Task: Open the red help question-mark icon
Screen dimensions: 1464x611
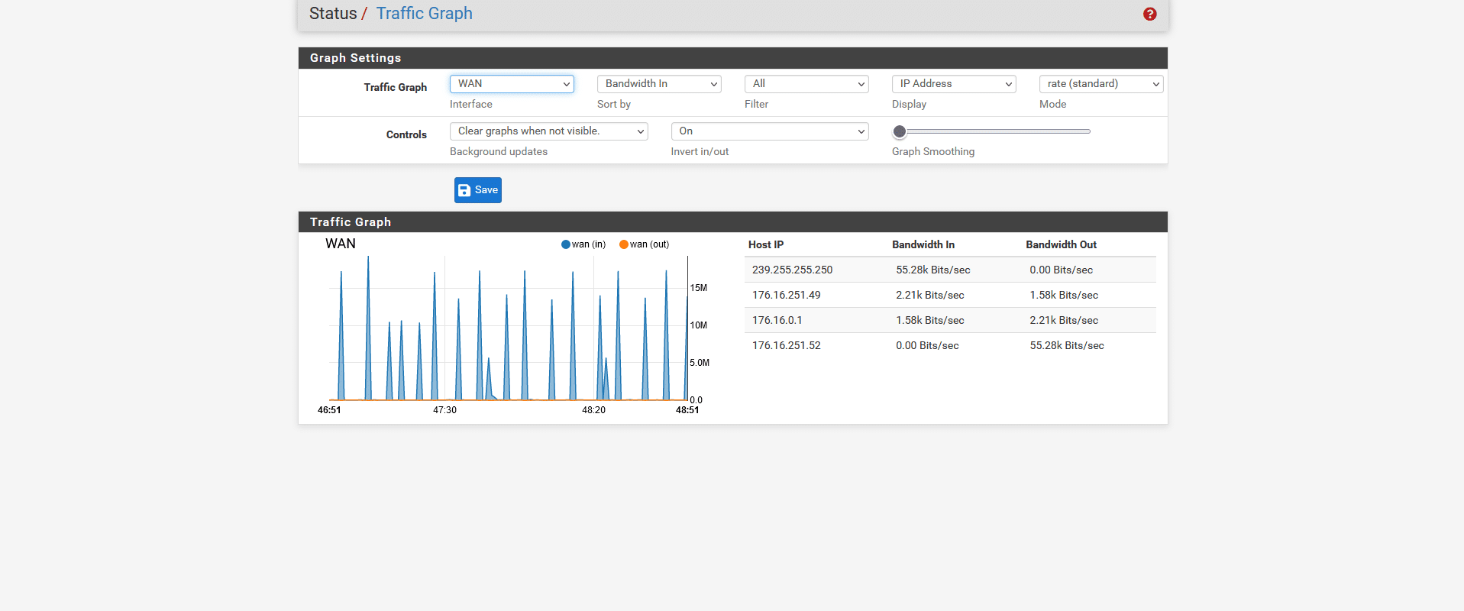Action: (1149, 14)
